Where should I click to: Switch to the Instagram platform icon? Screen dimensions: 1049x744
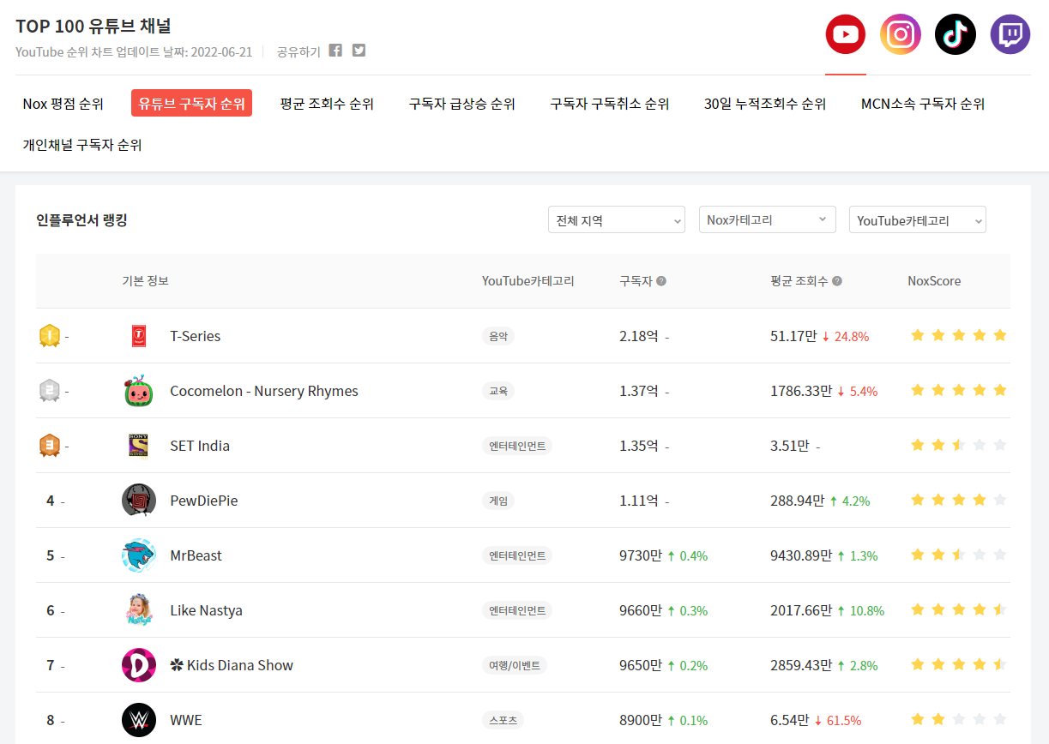click(901, 34)
